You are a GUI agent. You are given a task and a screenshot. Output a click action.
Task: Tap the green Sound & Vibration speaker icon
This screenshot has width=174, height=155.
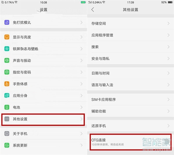pyautogui.click(x=7, y=60)
